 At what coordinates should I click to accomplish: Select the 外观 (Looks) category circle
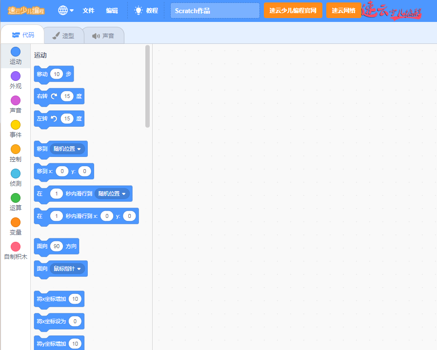tap(16, 77)
